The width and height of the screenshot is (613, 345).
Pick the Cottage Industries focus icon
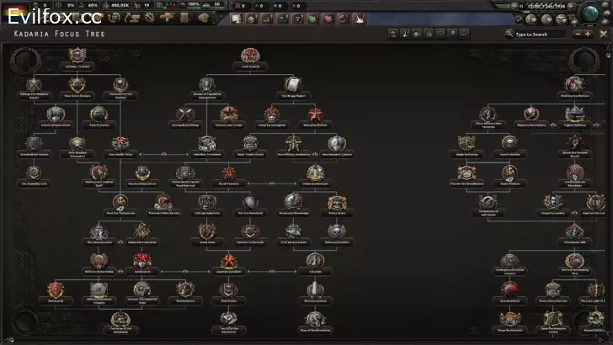pyautogui.click(x=207, y=203)
